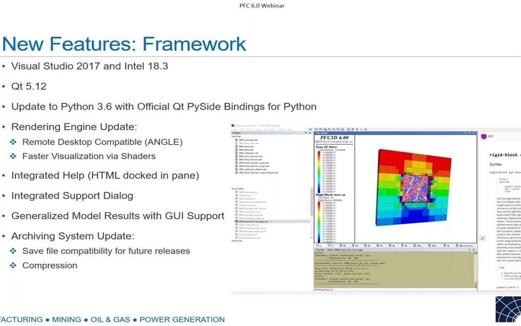Click the Saved States section label
The width and height of the screenshot is (521, 326).
[x=238, y=189]
